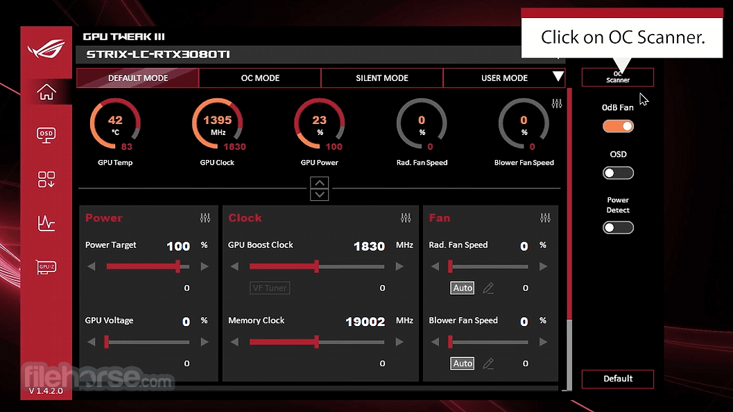
Task: Increase GPU Boost Clock with right arrow
Action: pyautogui.click(x=399, y=267)
